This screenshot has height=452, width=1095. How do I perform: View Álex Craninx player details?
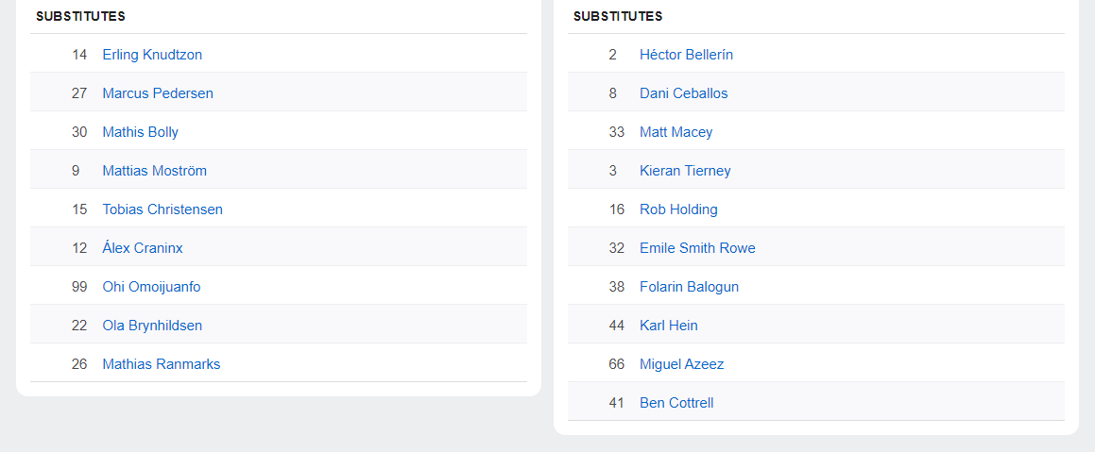pyautogui.click(x=143, y=248)
